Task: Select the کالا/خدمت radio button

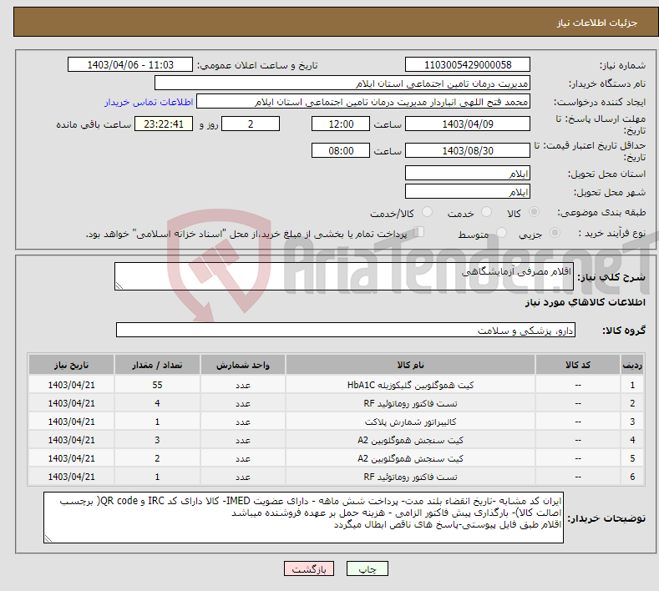Action: pyautogui.click(x=427, y=212)
